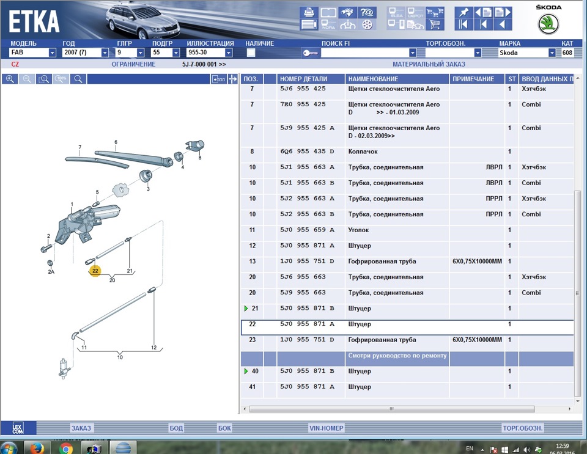Image resolution: width=587 pixels, height=454 pixels.
Task: Click the Lexcom logo icon
Action: point(18,428)
